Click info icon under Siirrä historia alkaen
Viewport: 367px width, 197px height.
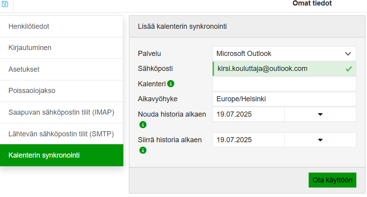(143, 150)
